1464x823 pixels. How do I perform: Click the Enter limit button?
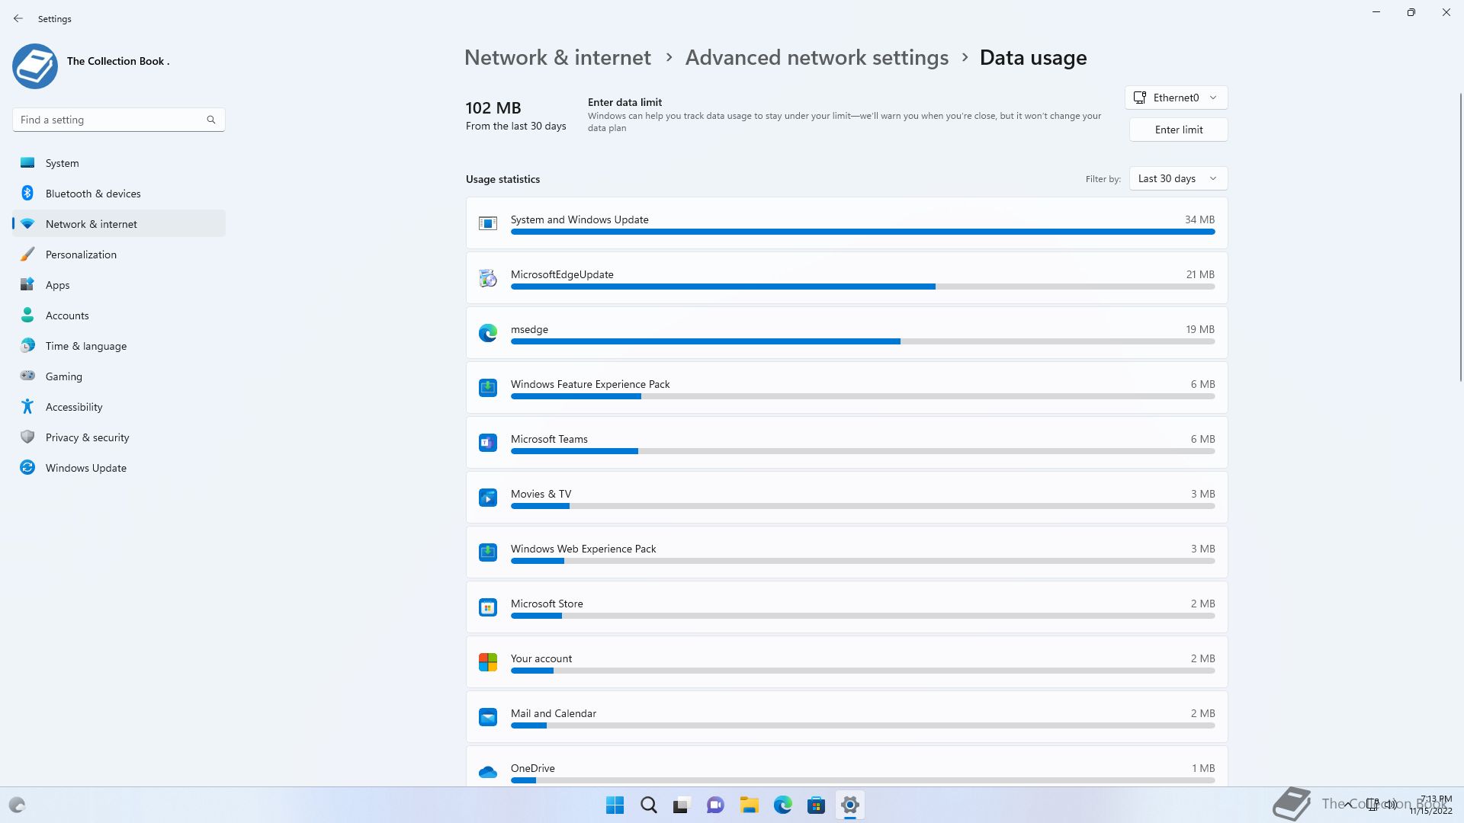point(1178,130)
